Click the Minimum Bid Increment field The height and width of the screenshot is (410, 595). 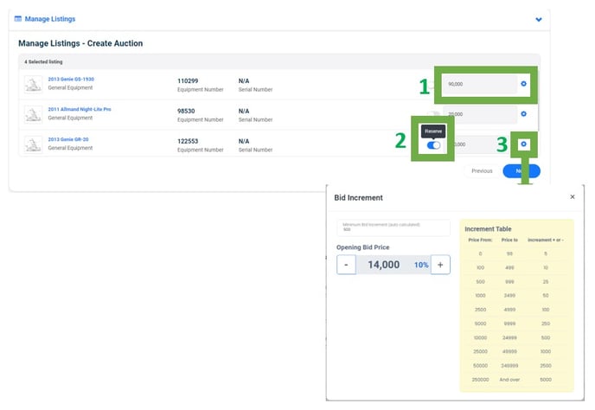pos(393,227)
